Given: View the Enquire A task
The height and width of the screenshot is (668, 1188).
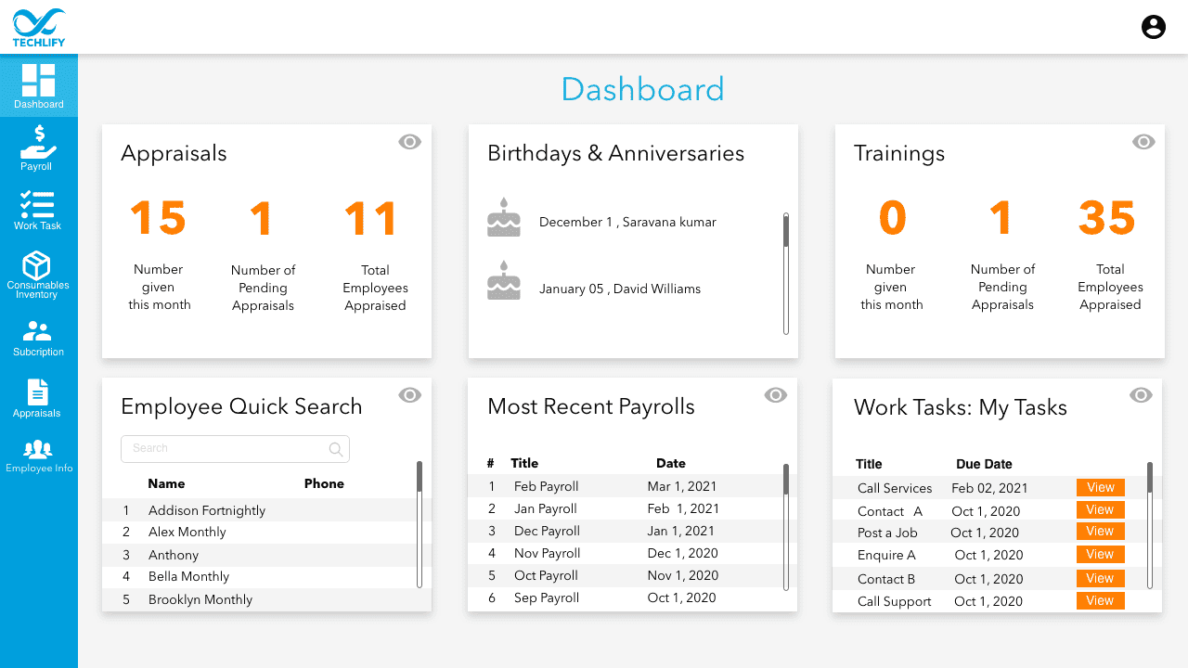Looking at the screenshot, I should click(1100, 554).
